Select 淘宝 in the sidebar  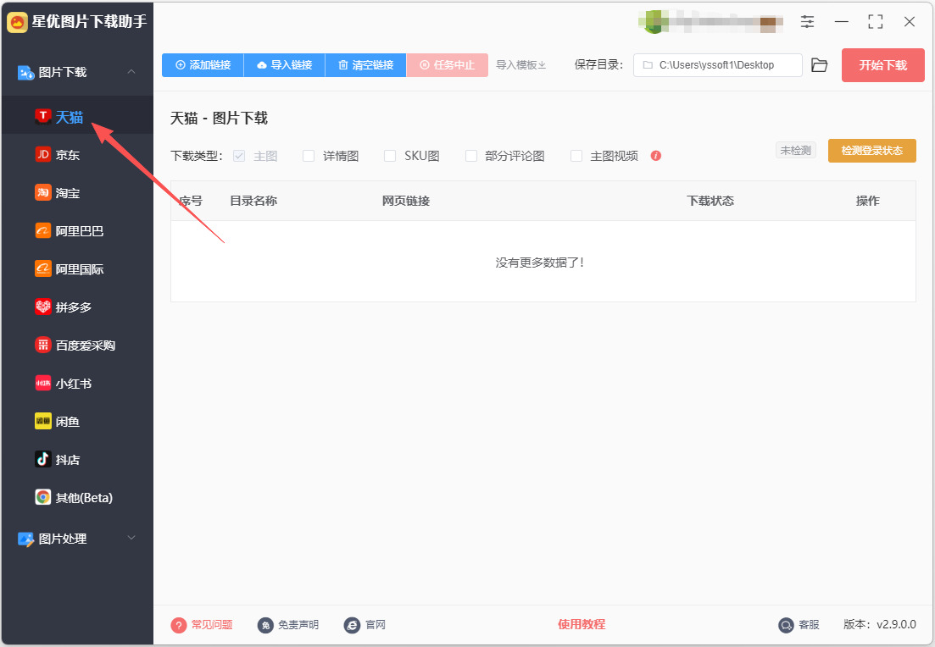[x=77, y=193]
